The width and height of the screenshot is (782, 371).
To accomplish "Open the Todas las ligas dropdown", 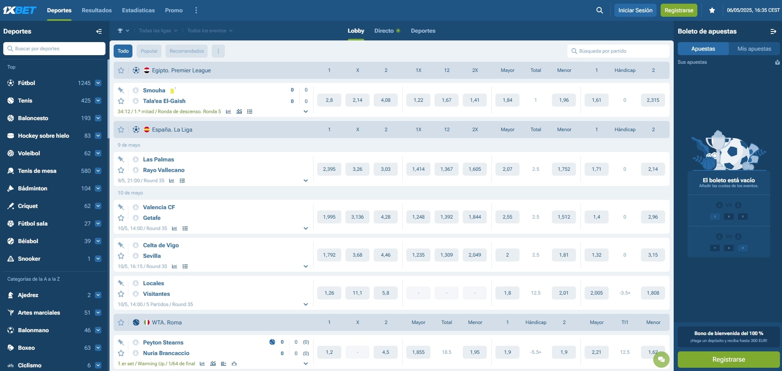I will click(x=158, y=31).
